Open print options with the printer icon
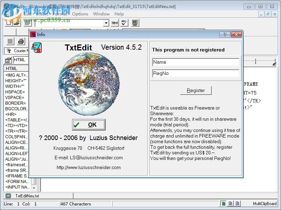 21,41
